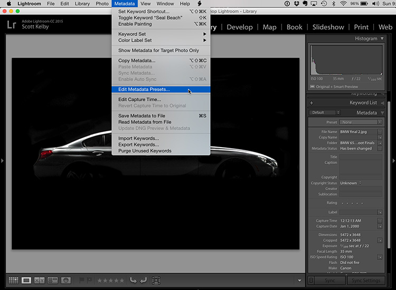Open the Keyword Set submenu
The height and width of the screenshot is (290, 396).
point(161,34)
